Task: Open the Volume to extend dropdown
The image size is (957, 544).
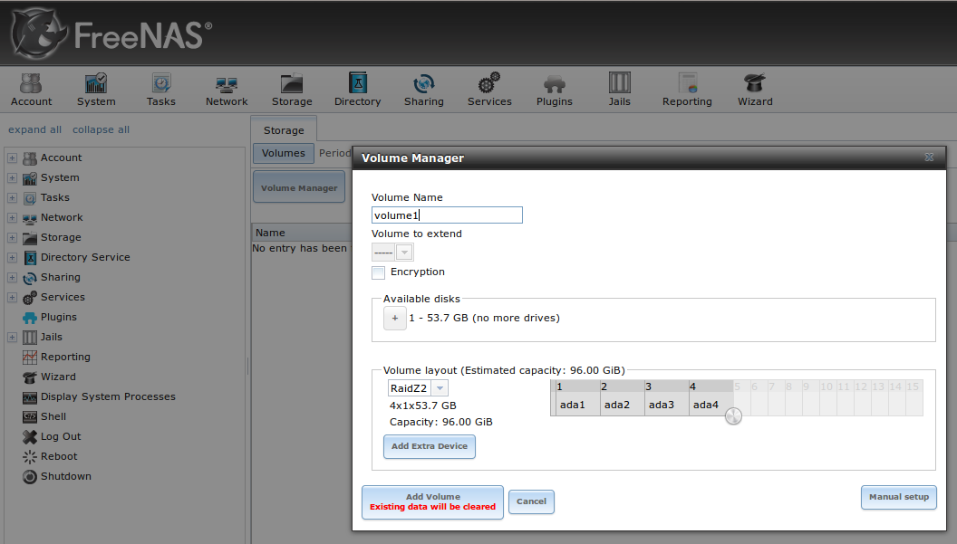Action: point(404,252)
